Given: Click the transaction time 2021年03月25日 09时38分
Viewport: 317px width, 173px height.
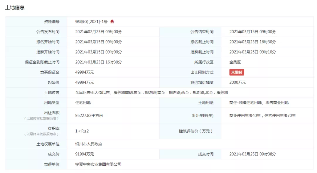Looking at the screenshot, I should coord(252,154).
